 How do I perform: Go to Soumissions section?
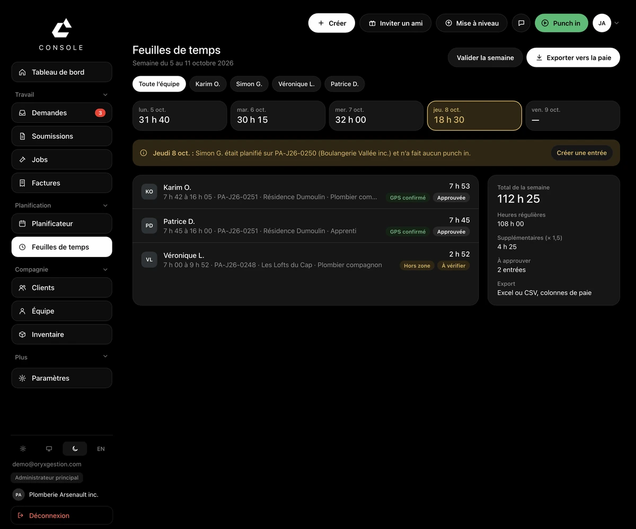(61, 136)
